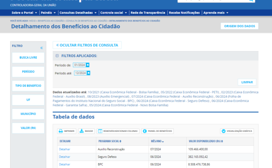Switch to Visualização Gráfica
This screenshot has height=168, width=272.
pos(237,131)
